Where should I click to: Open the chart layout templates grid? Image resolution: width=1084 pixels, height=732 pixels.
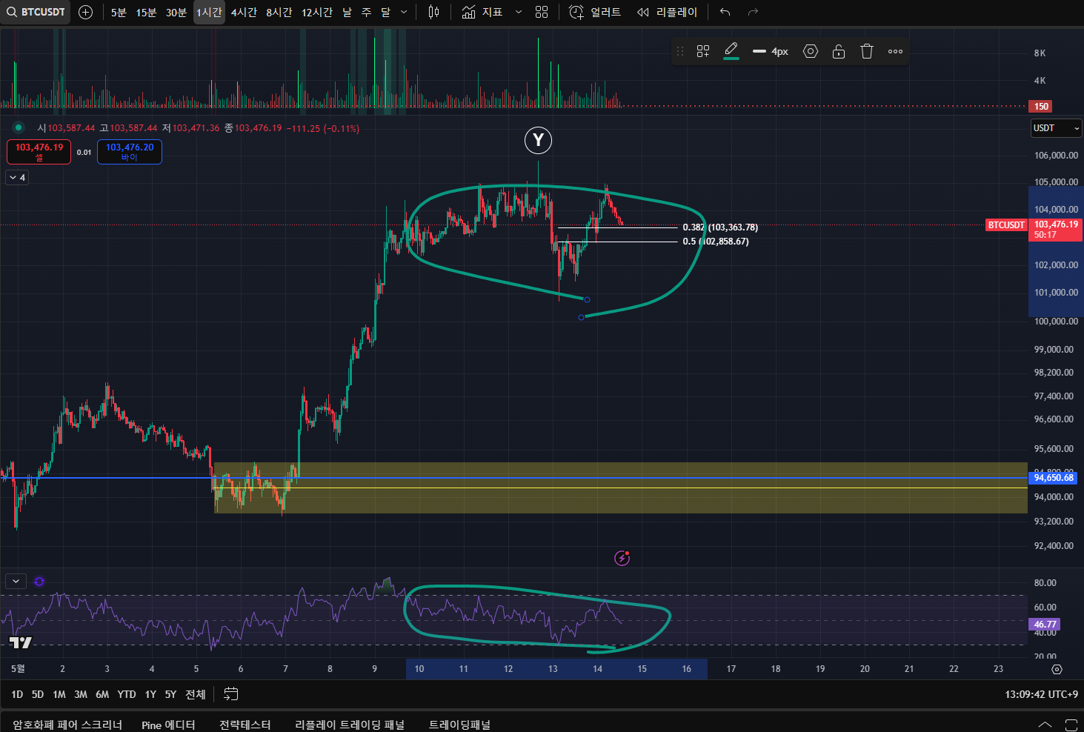pos(542,12)
